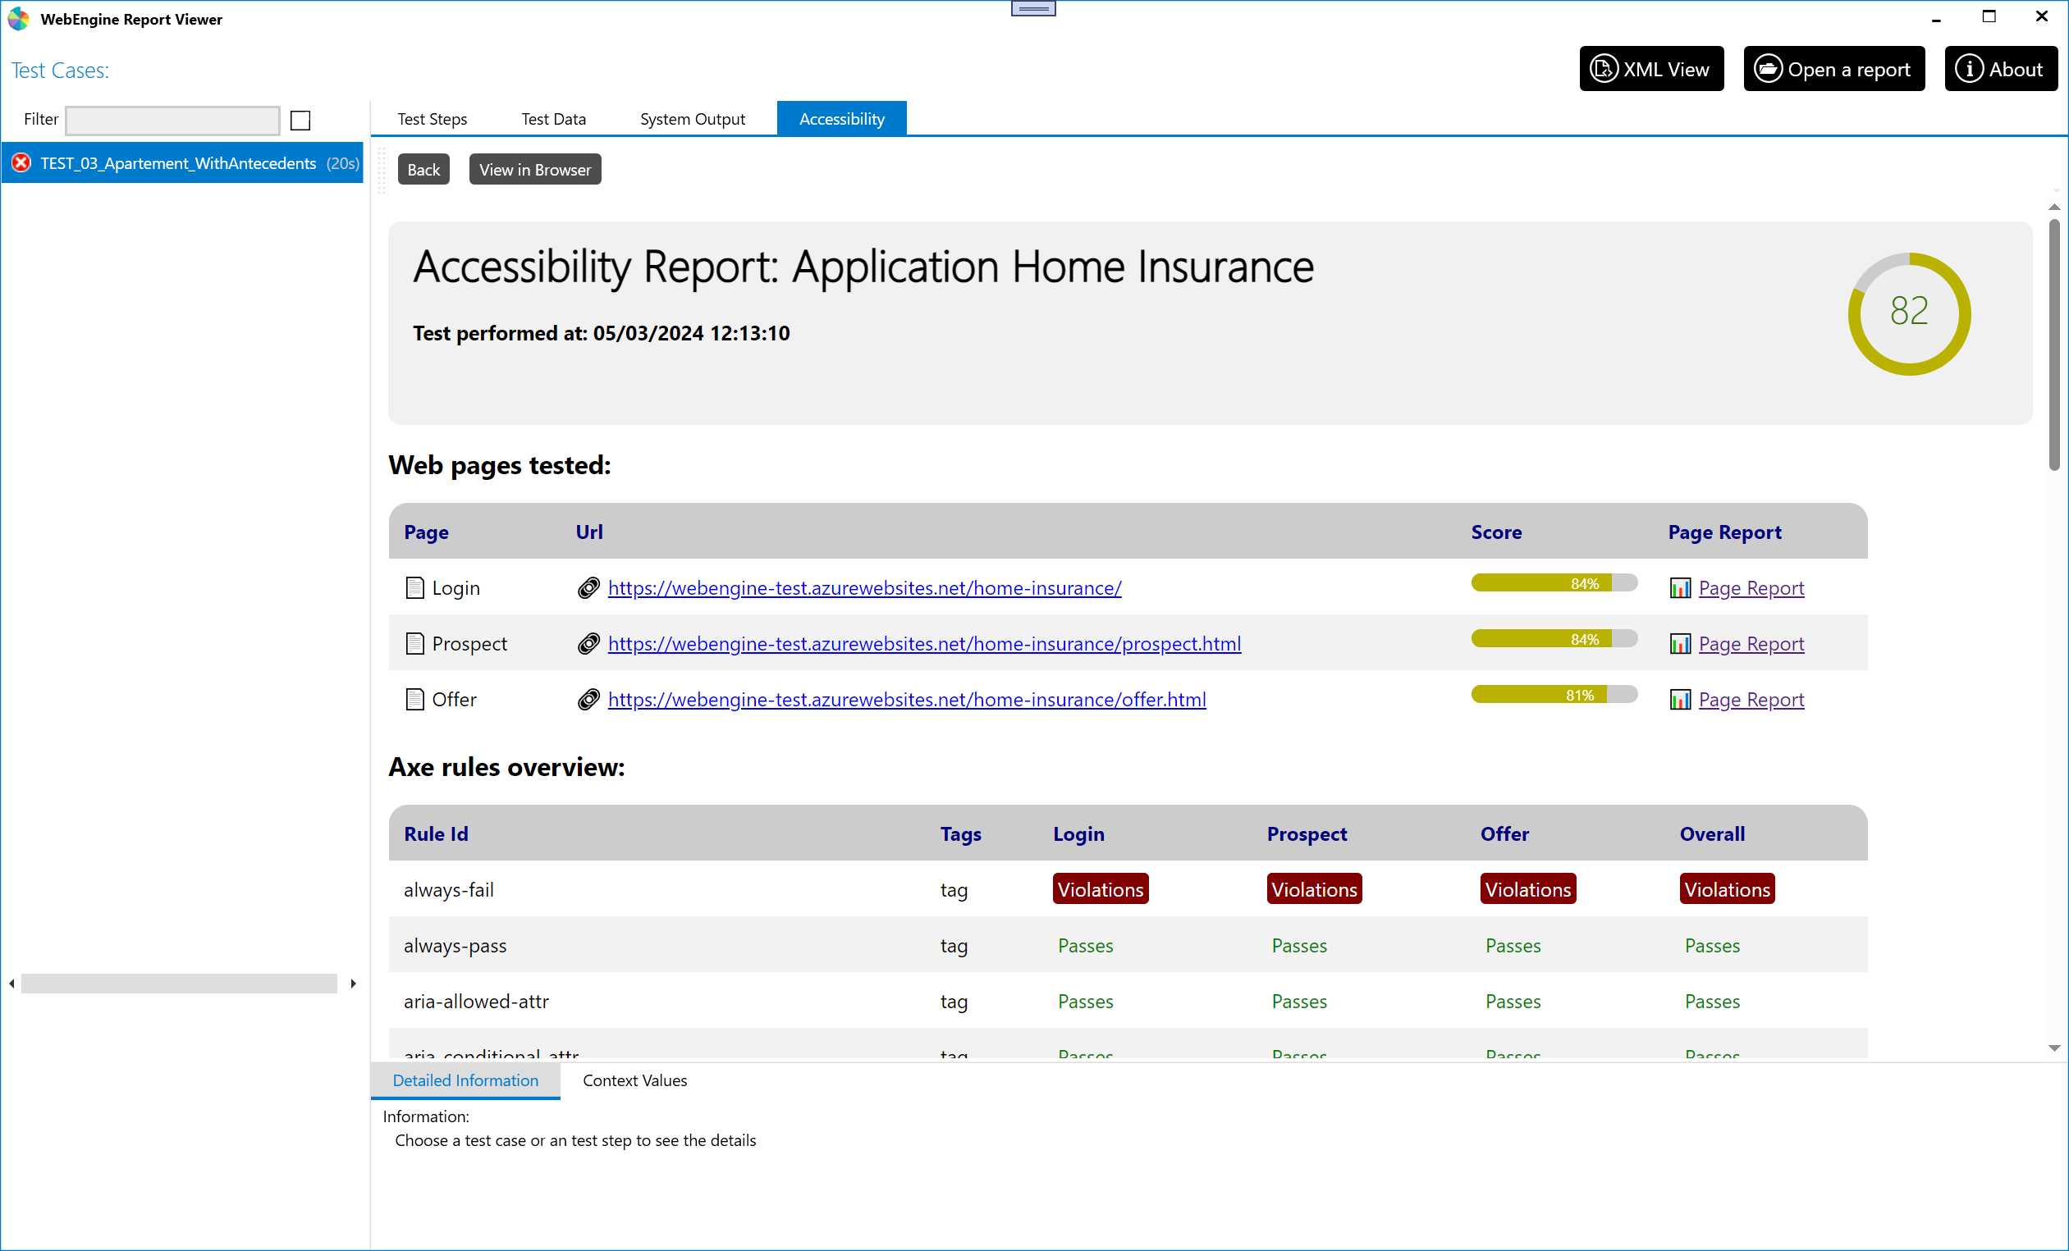The width and height of the screenshot is (2069, 1251).
Task: Click the Login page document icon
Action: pos(414,587)
